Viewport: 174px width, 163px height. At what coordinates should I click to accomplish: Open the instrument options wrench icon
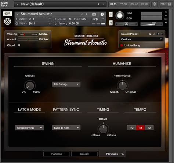coord(7,14)
